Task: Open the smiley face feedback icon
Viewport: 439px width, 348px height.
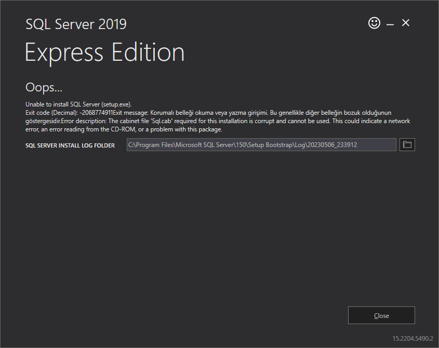Action: pos(374,23)
